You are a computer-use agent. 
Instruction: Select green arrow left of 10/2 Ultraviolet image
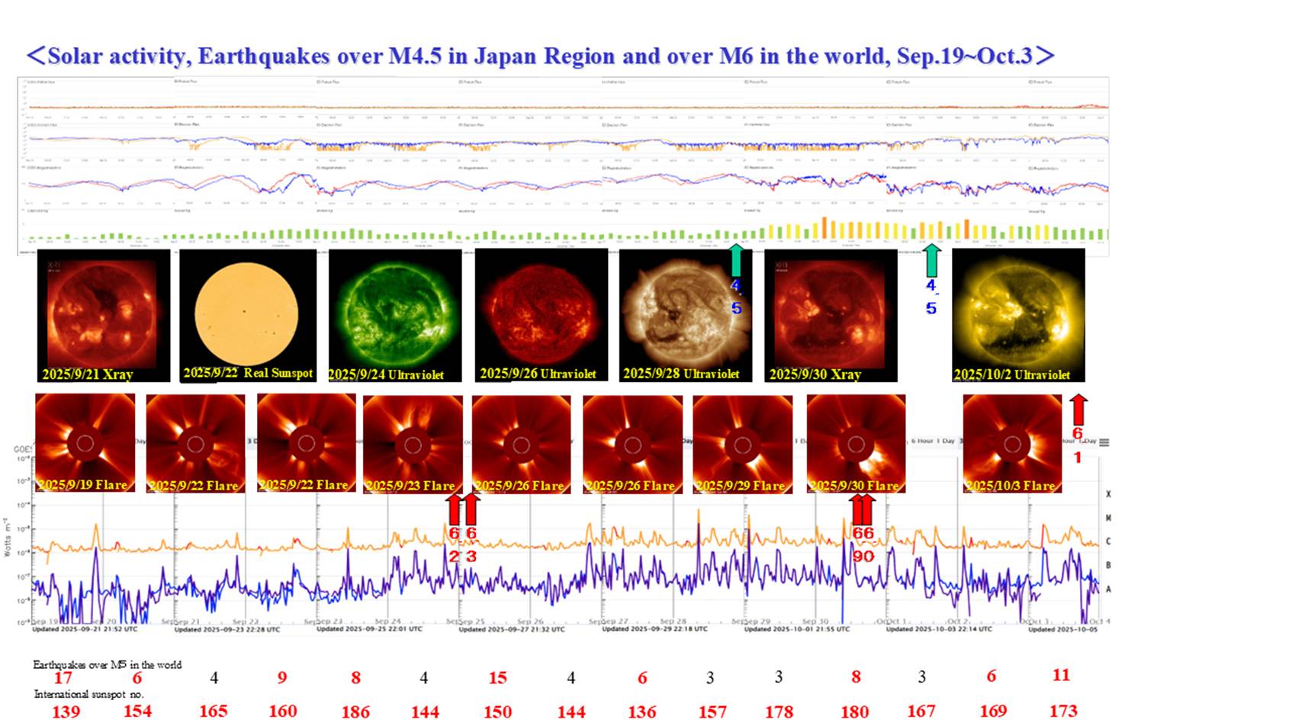click(x=931, y=260)
